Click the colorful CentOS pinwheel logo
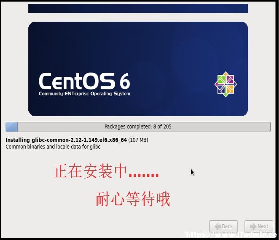Image resolution: width=279 pixels, height=240 pixels. (225, 84)
